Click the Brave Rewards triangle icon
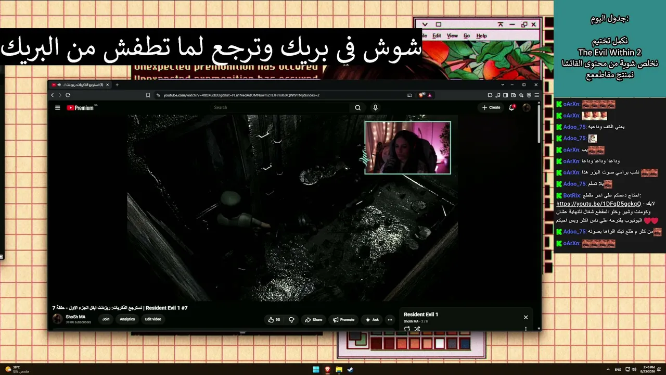This screenshot has height=375, width=666. pyautogui.click(x=430, y=95)
